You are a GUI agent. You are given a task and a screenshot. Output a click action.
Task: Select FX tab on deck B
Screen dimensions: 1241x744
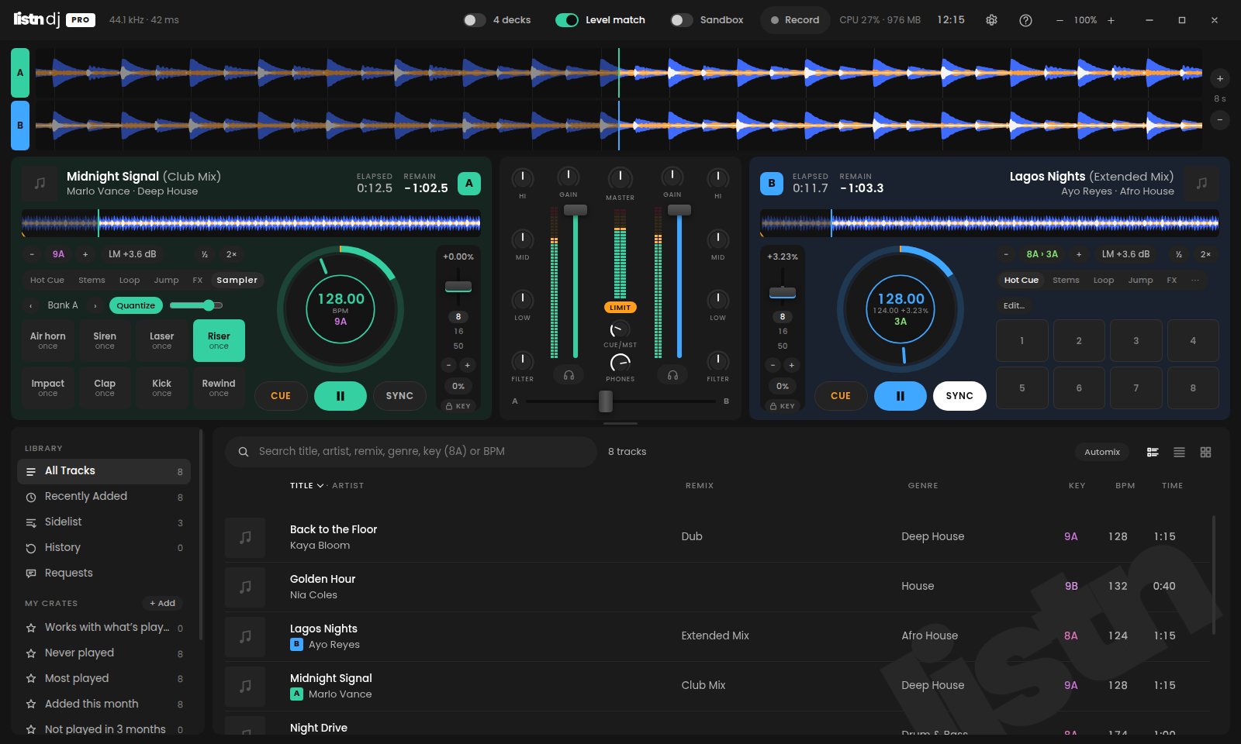[1172, 280]
